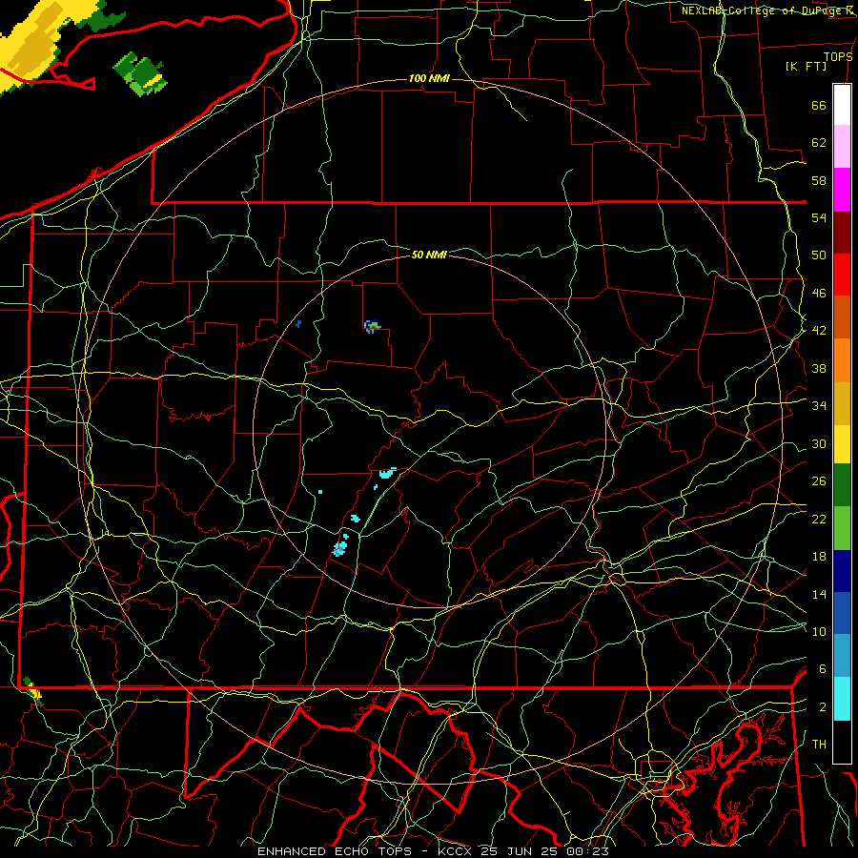This screenshot has width=858, height=858.
Task: Click the cyan legend swatch near 2
Action: pos(842,699)
